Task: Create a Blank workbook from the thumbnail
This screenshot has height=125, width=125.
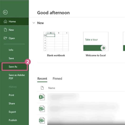Action: (56, 41)
